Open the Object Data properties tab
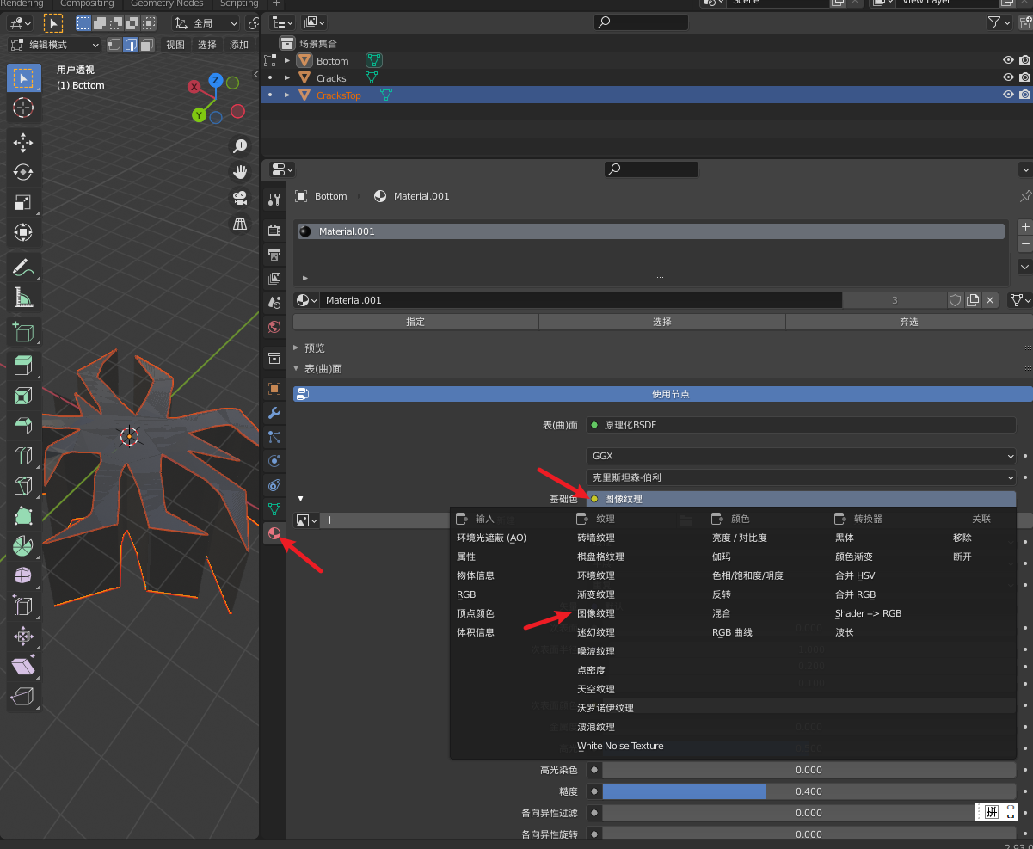The image size is (1033, 849). [274, 509]
